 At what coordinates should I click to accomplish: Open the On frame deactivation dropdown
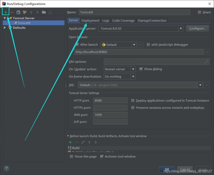[x=133, y=77]
